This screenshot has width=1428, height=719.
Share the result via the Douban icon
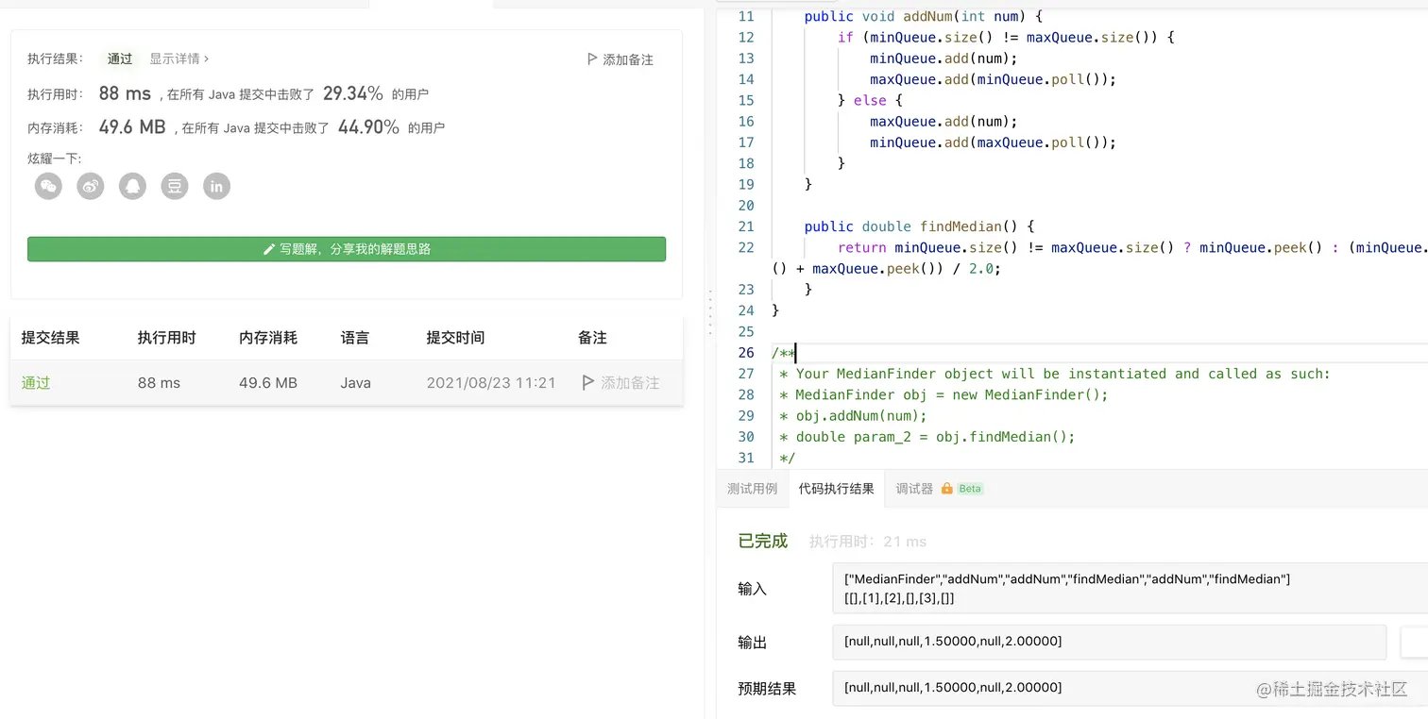(x=175, y=186)
